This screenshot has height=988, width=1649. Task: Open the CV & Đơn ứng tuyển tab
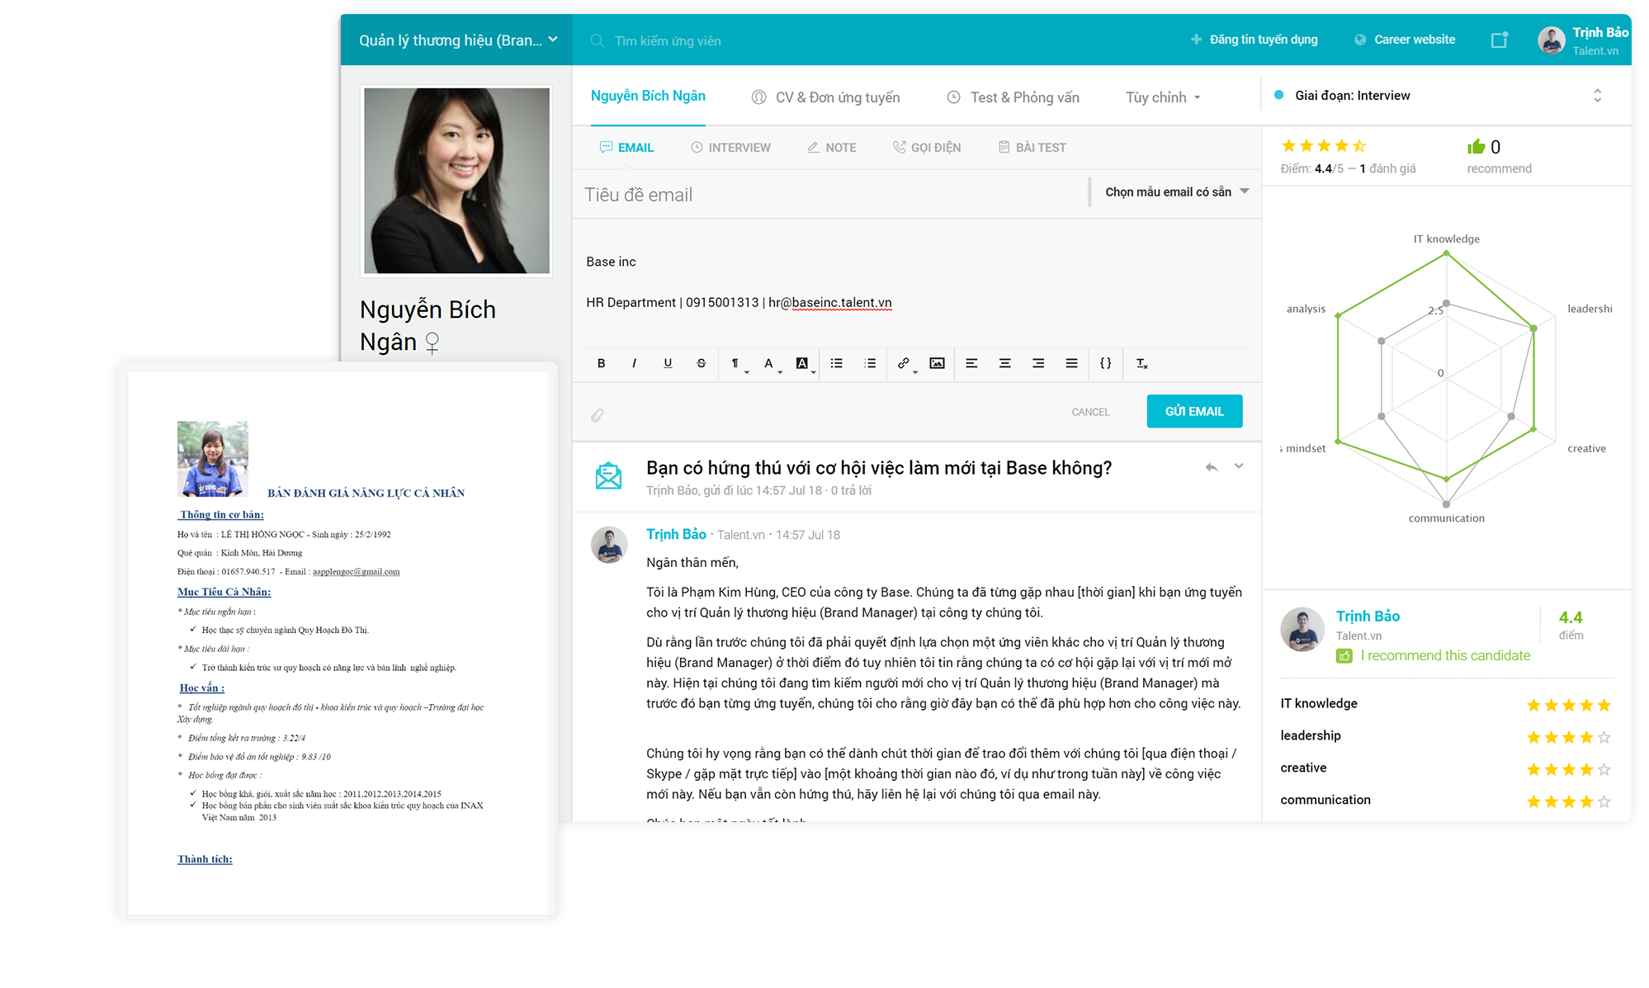click(825, 97)
